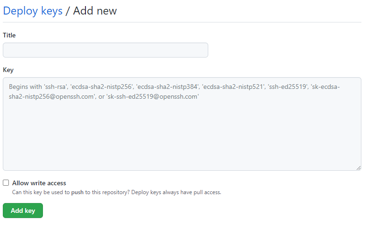The width and height of the screenshot is (367, 225).
Task: Focus the Title input field
Action: 106,50
